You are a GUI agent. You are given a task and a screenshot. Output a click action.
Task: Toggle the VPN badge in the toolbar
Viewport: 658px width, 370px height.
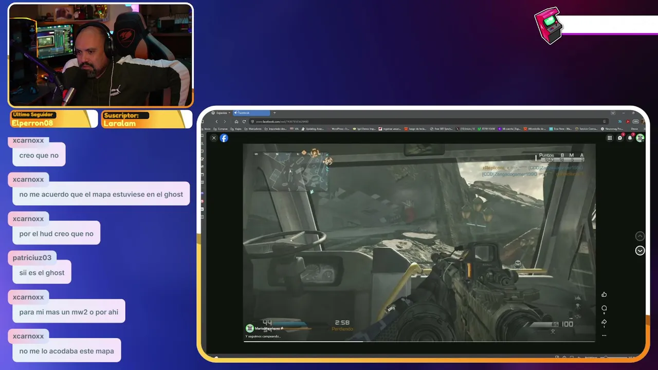[636, 122]
